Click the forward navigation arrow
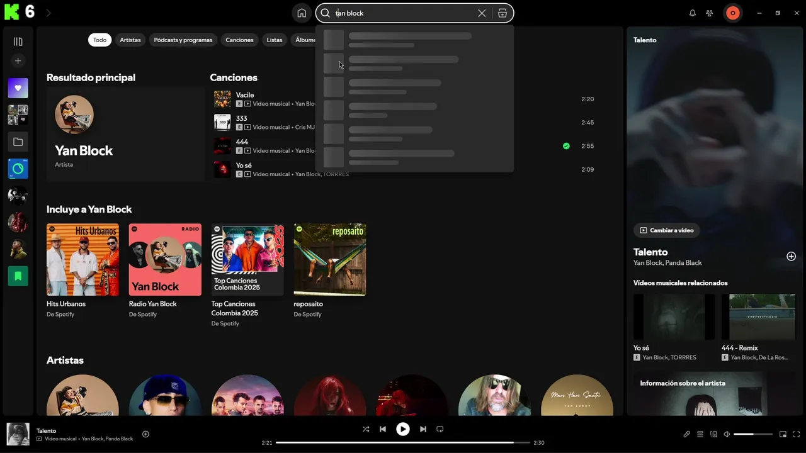This screenshot has height=453, width=806. click(48, 13)
